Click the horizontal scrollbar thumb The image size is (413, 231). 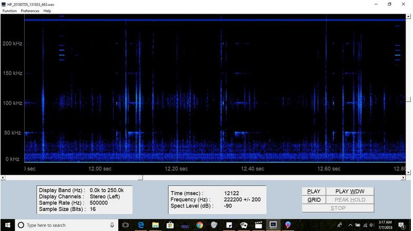(x=140, y=177)
